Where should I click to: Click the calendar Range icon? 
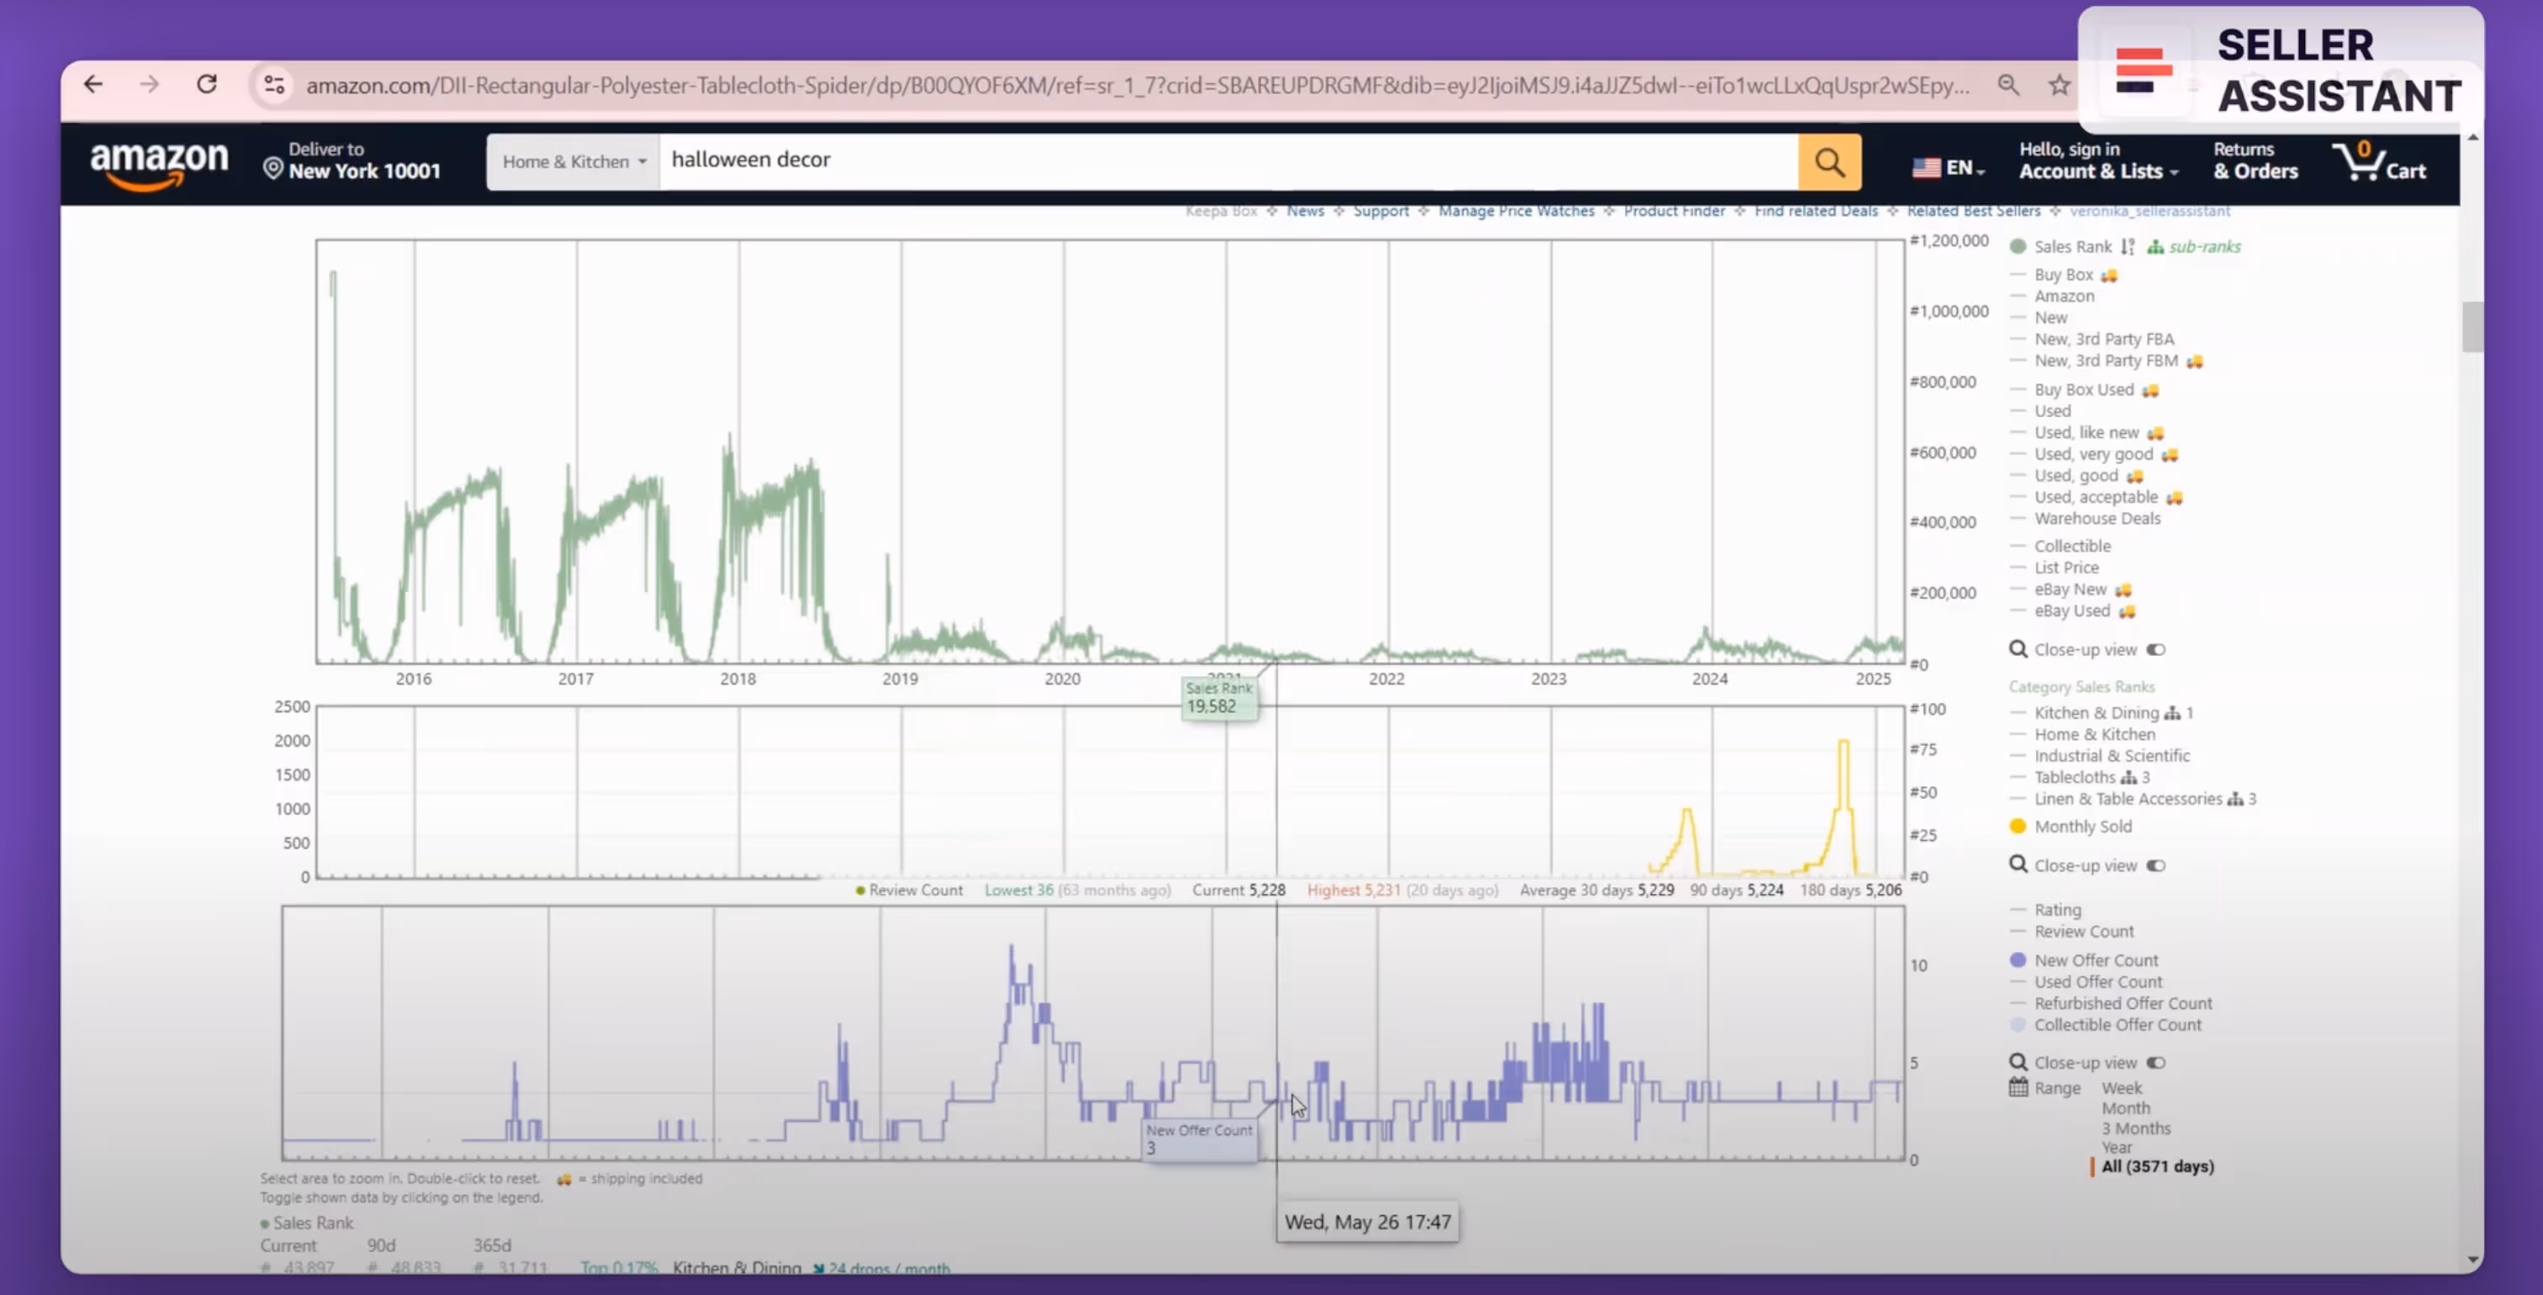(2017, 1088)
